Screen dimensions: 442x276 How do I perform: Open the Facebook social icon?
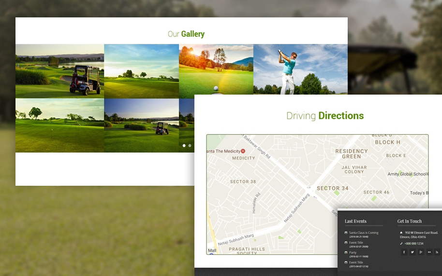404,252
